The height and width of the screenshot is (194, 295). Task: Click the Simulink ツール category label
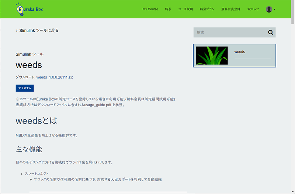click(29, 54)
